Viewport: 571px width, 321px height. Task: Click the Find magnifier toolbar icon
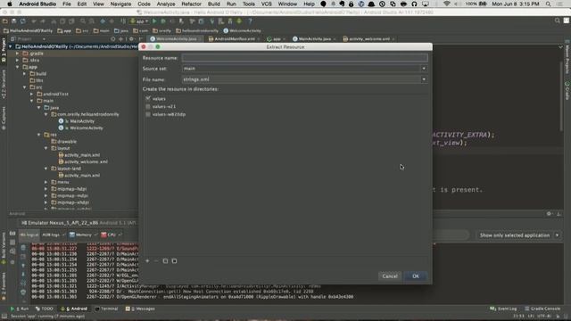click(x=83, y=21)
